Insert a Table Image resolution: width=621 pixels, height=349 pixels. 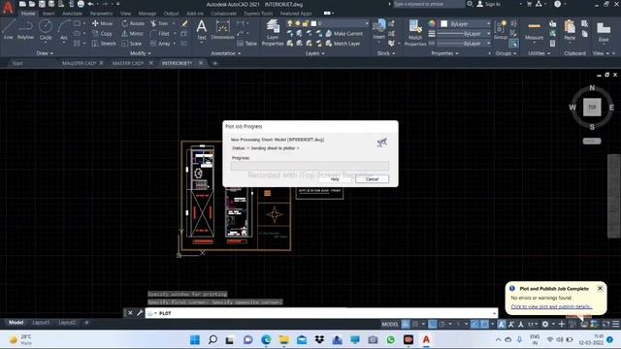246,44
